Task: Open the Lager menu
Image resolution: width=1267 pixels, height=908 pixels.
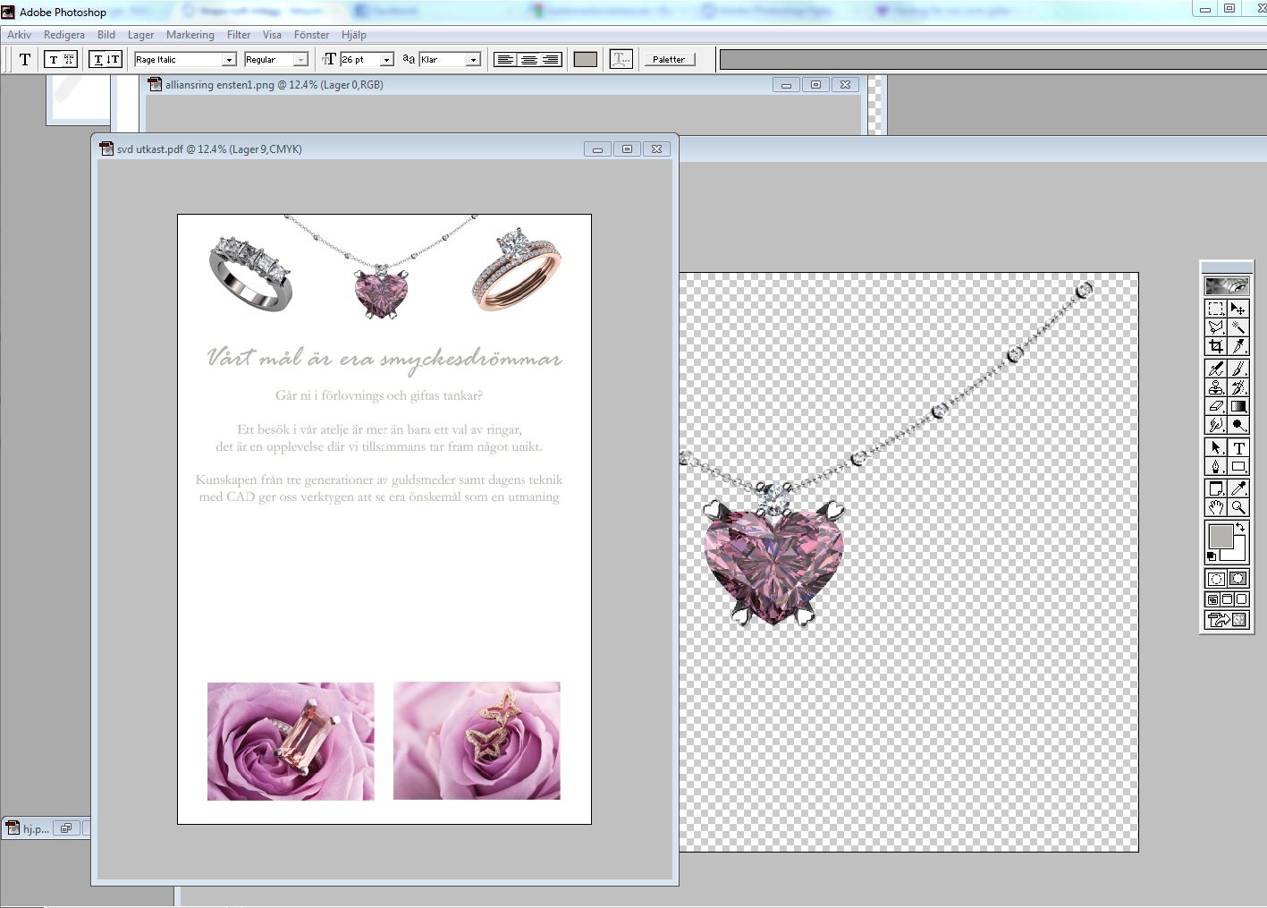Action: coord(140,35)
